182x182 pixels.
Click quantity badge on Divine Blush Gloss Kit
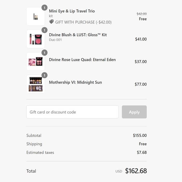pos(44,30)
